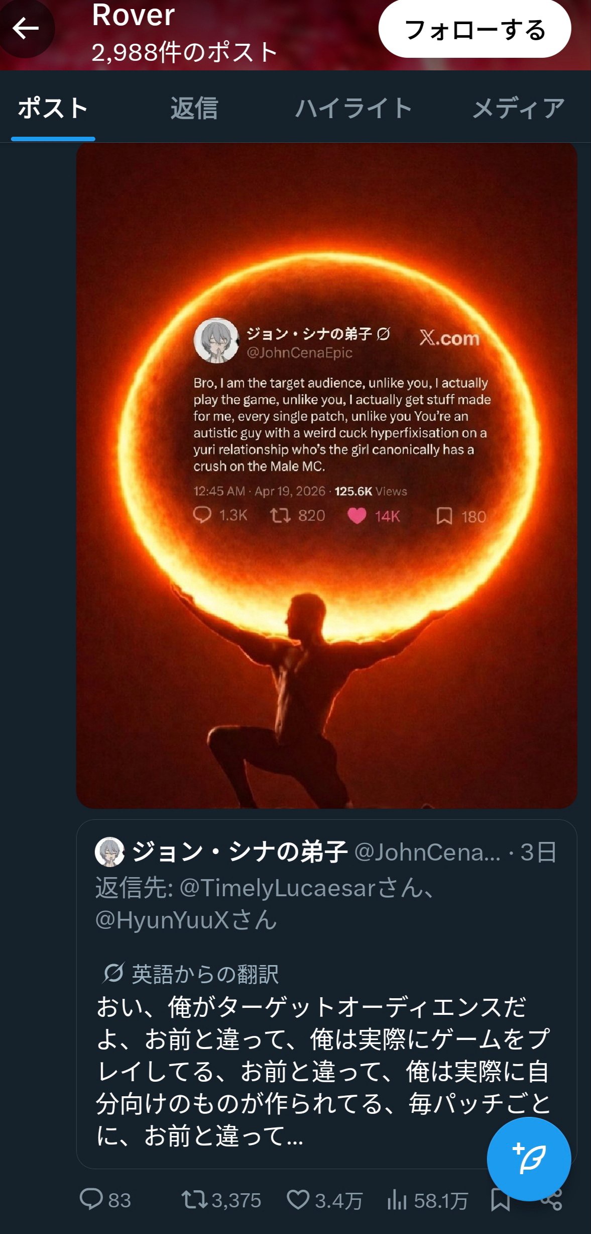Open the fiery ring meme image

tap(326, 475)
